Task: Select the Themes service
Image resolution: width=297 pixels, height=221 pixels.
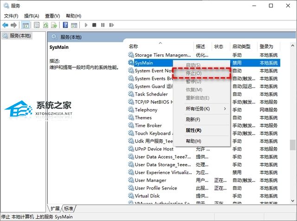Action: (204, 117)
